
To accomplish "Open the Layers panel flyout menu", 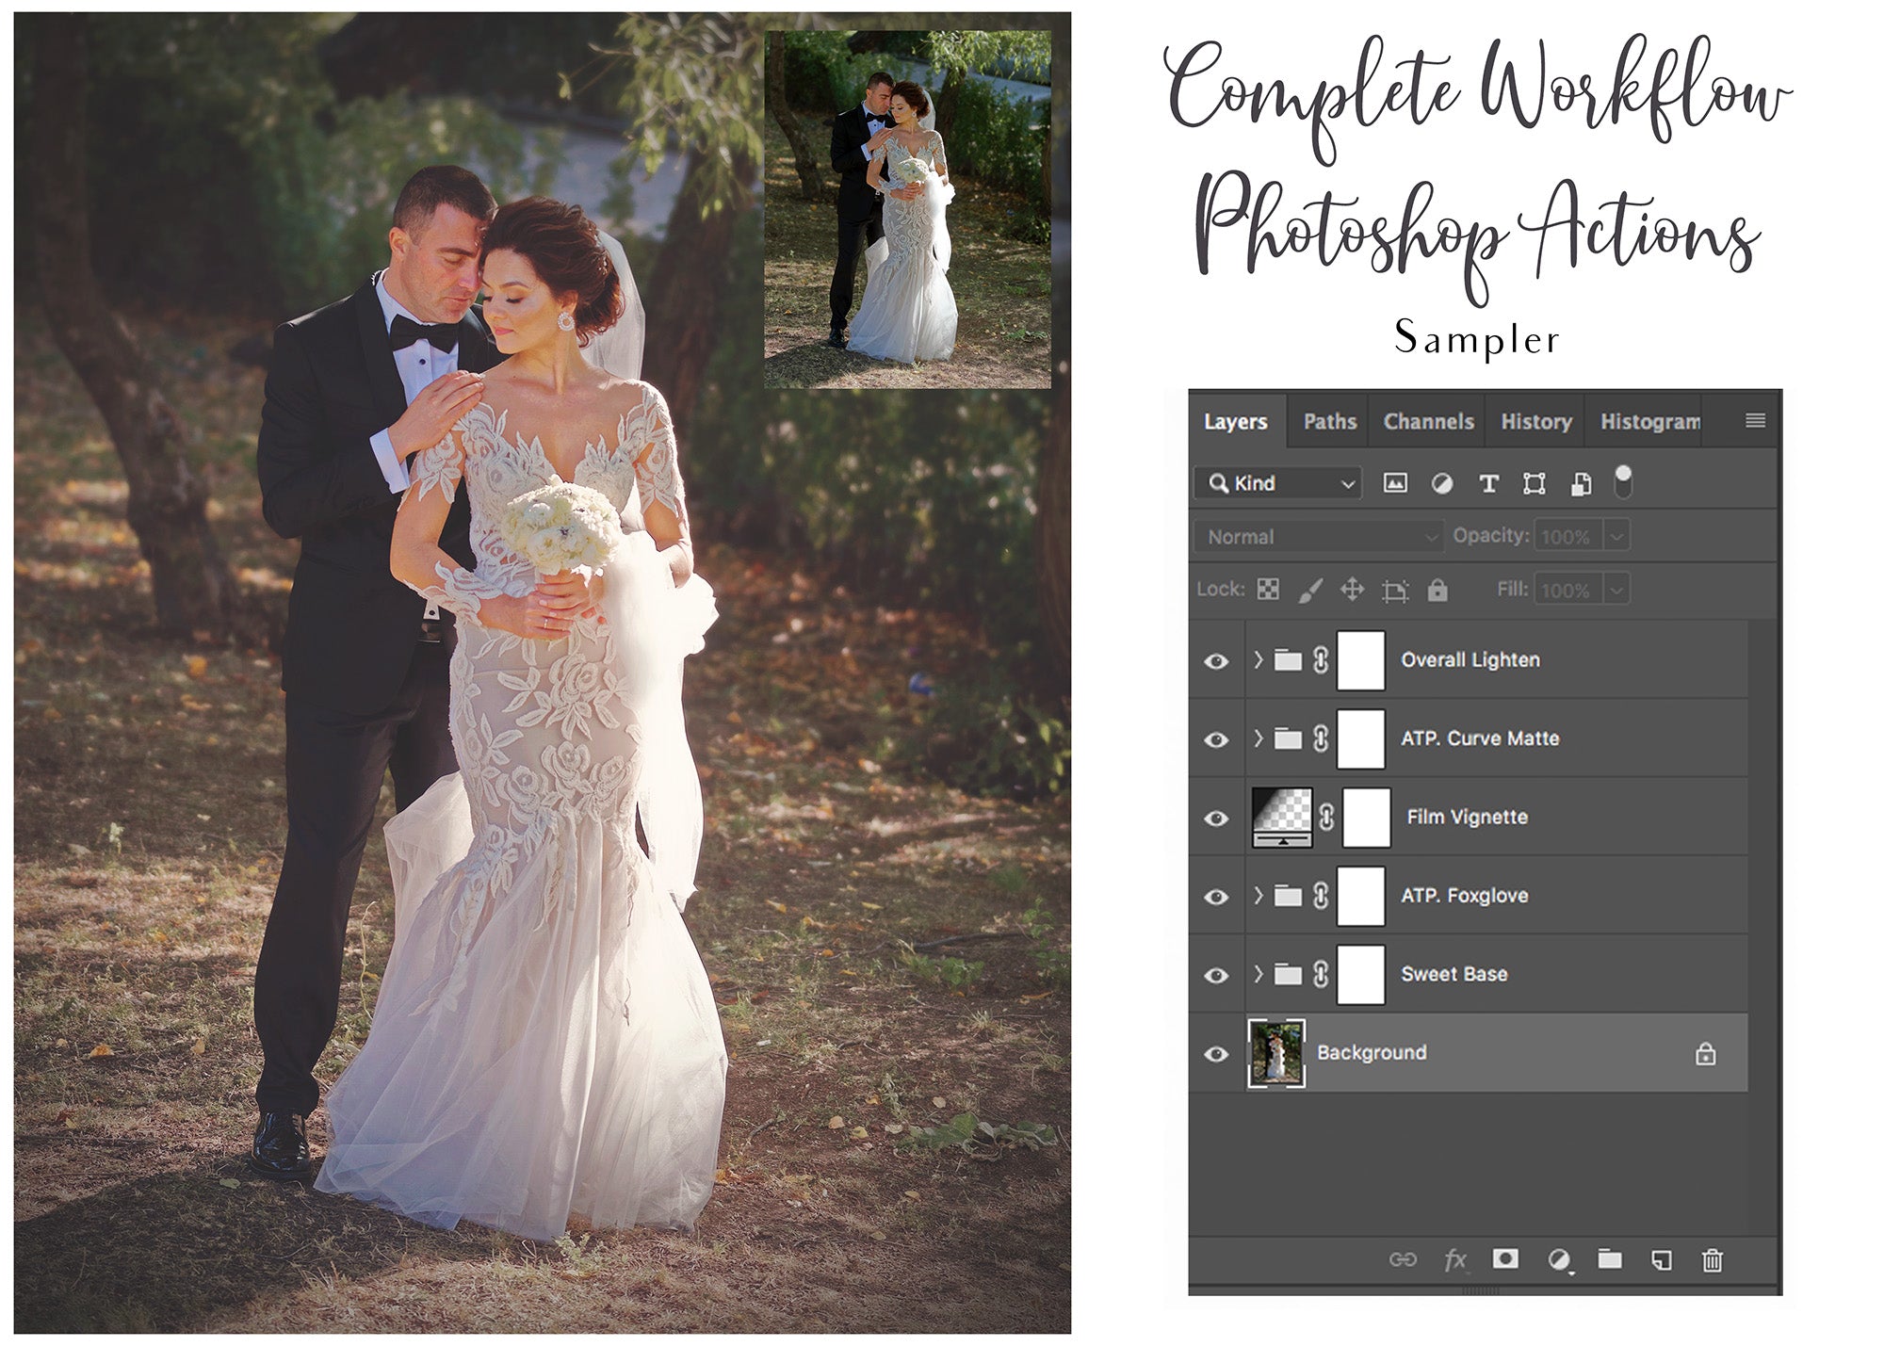I will (1754, 422).
